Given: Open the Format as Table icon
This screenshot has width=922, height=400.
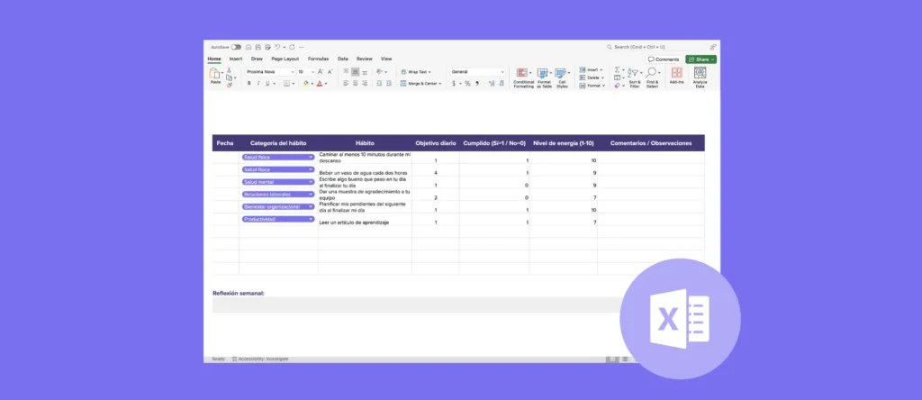Looking at the screenshot, I should coord(544,74).
